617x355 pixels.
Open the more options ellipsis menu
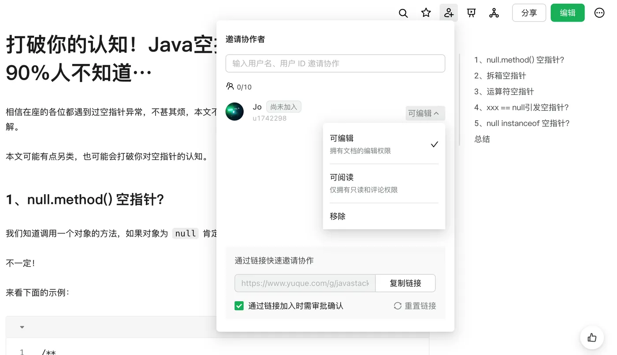click(x=599, y=13)
